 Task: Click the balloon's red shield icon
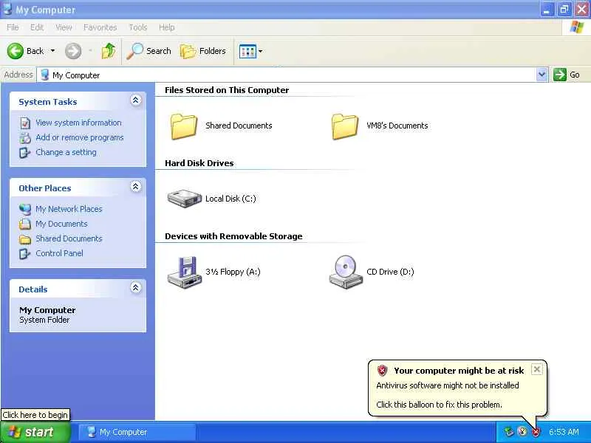[382, 371]
